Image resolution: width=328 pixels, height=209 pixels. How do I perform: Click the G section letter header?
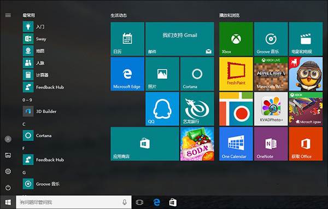point(24,172)
